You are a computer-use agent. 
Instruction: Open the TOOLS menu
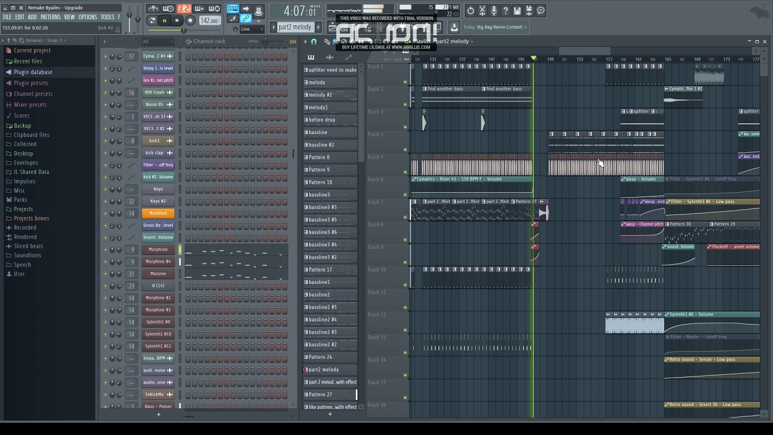[x=107, y=17]
